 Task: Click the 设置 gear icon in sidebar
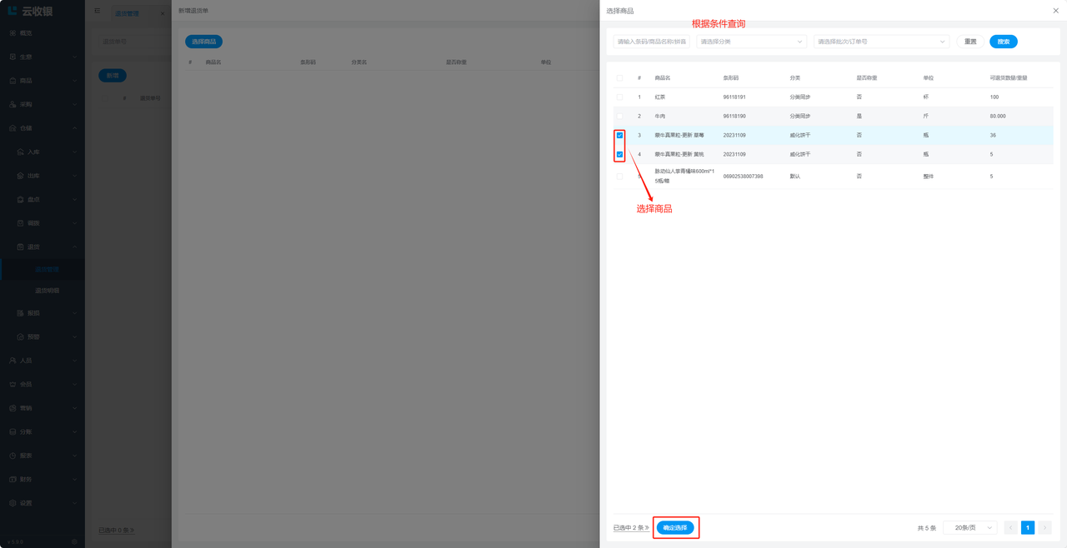[13, 503]
